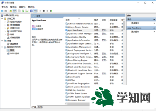Expand the 任务计划程序 node arrow
156x111 pixels.
[x=5, y=22]
